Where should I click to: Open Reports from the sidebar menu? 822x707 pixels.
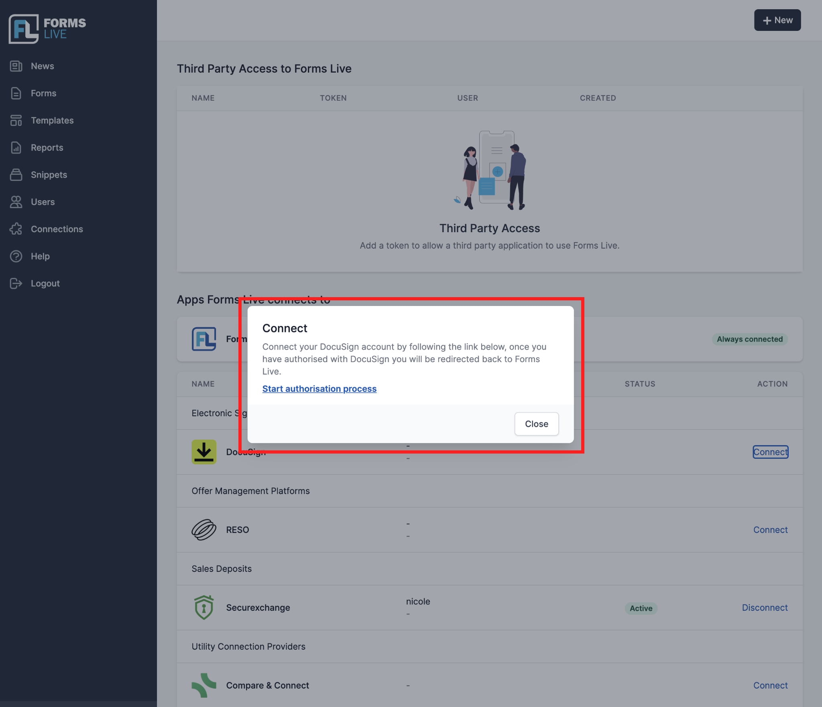47,148
